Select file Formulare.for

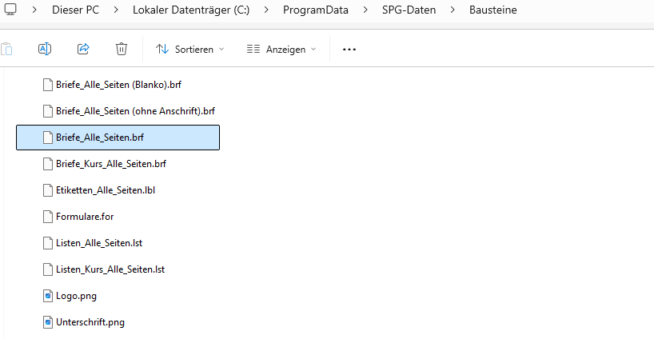tap(79, 217)
